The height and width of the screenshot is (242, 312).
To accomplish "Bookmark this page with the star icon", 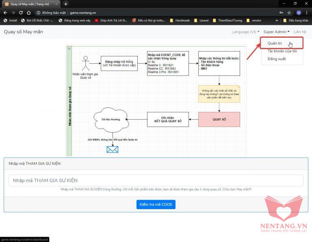I will [289, 13].
